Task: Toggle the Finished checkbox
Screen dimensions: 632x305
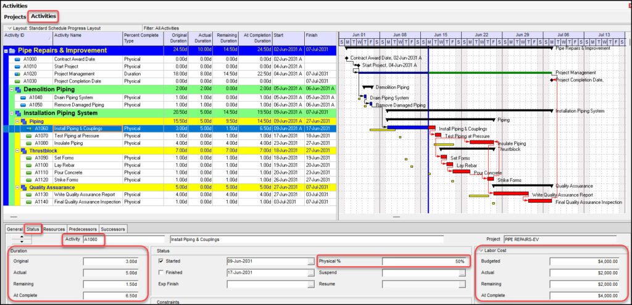Action: pos(161,272)
